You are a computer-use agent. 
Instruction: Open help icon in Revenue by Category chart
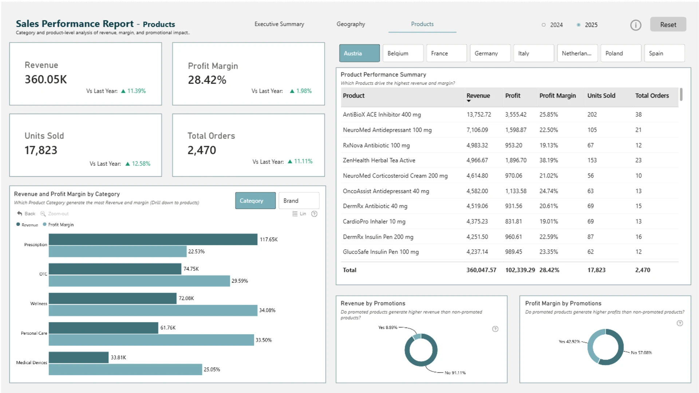[x=315, y=214]
